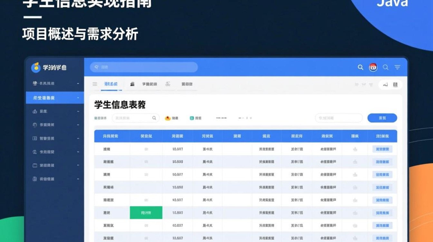
Task: Switch to the currently underlined first tab
Action: pyautogui.click(x=111, y=84)
